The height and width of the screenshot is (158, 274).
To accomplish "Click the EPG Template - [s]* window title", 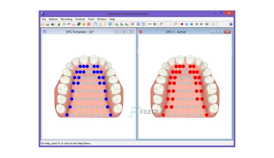I will (x=80, y=32).
